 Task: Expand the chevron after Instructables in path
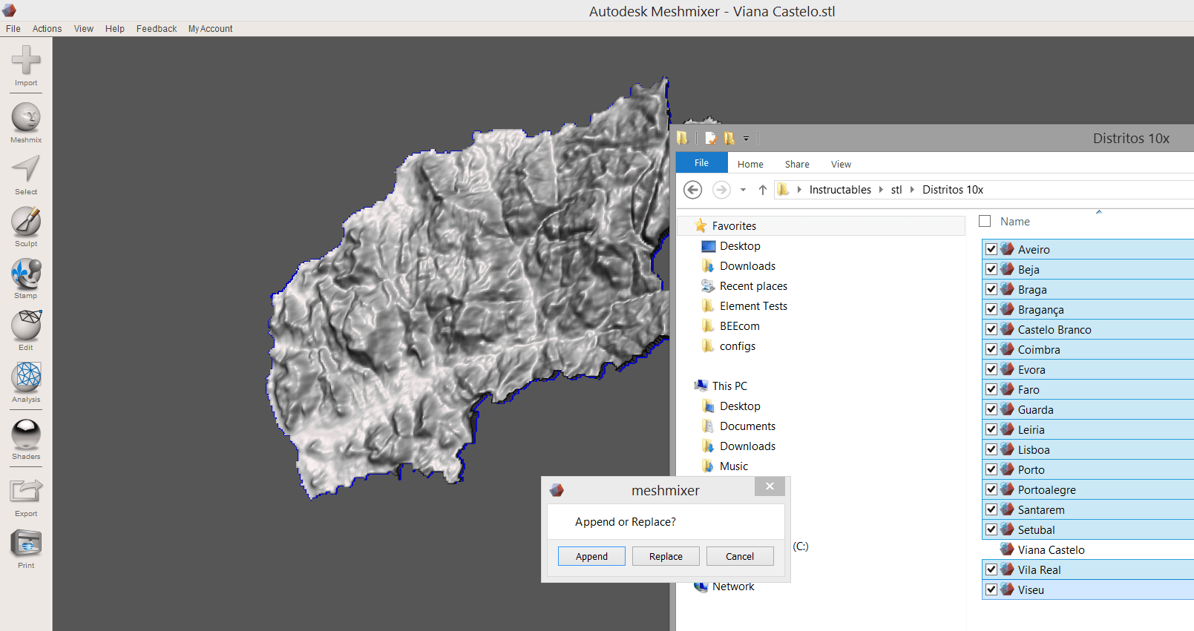881,190
